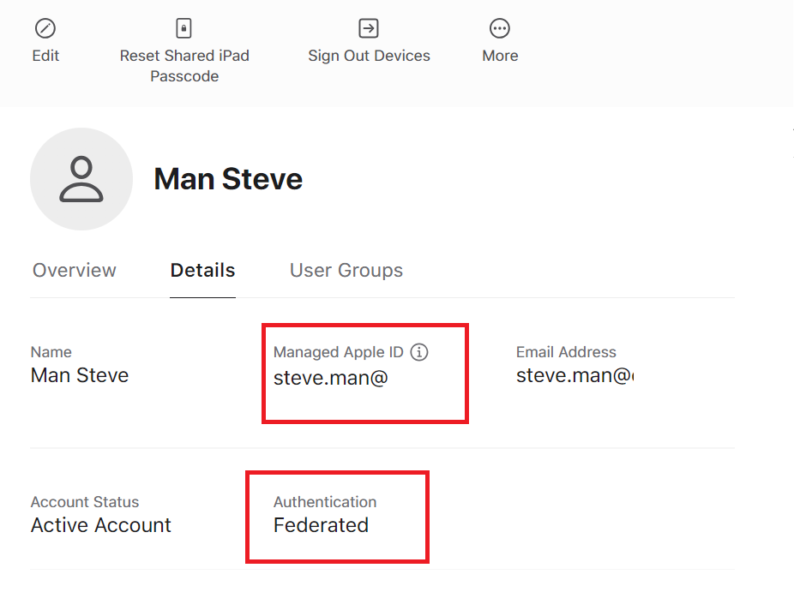Click the Reset Shared iPad Passcode label

(184, 66)
